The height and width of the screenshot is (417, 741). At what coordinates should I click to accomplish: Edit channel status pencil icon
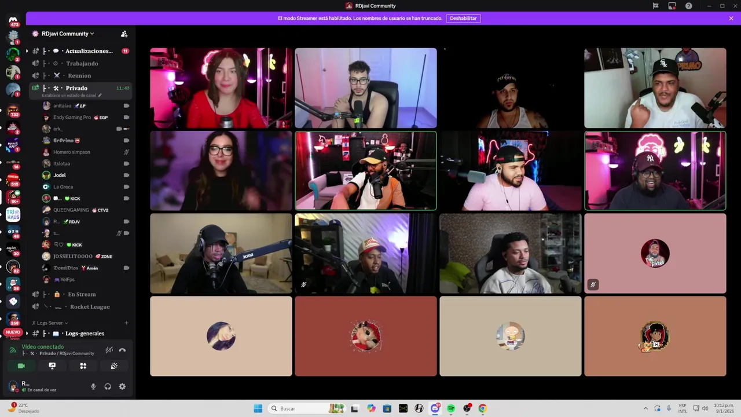[x=100, y=95]
